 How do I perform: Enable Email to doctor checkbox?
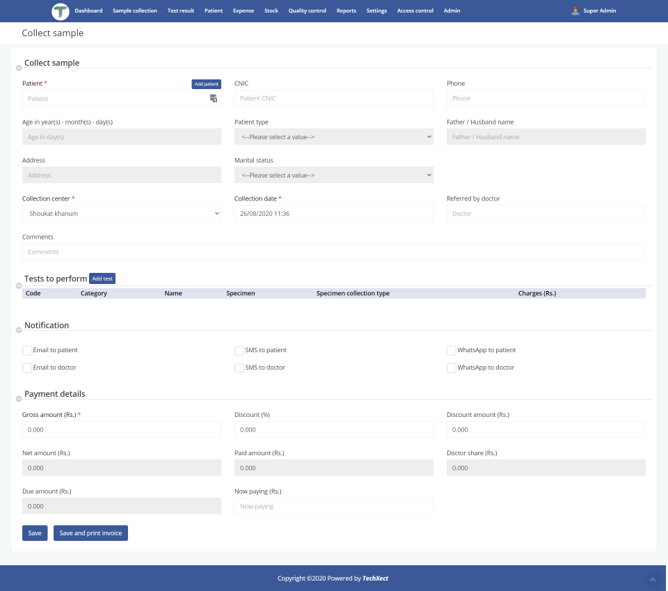[27, 368]
